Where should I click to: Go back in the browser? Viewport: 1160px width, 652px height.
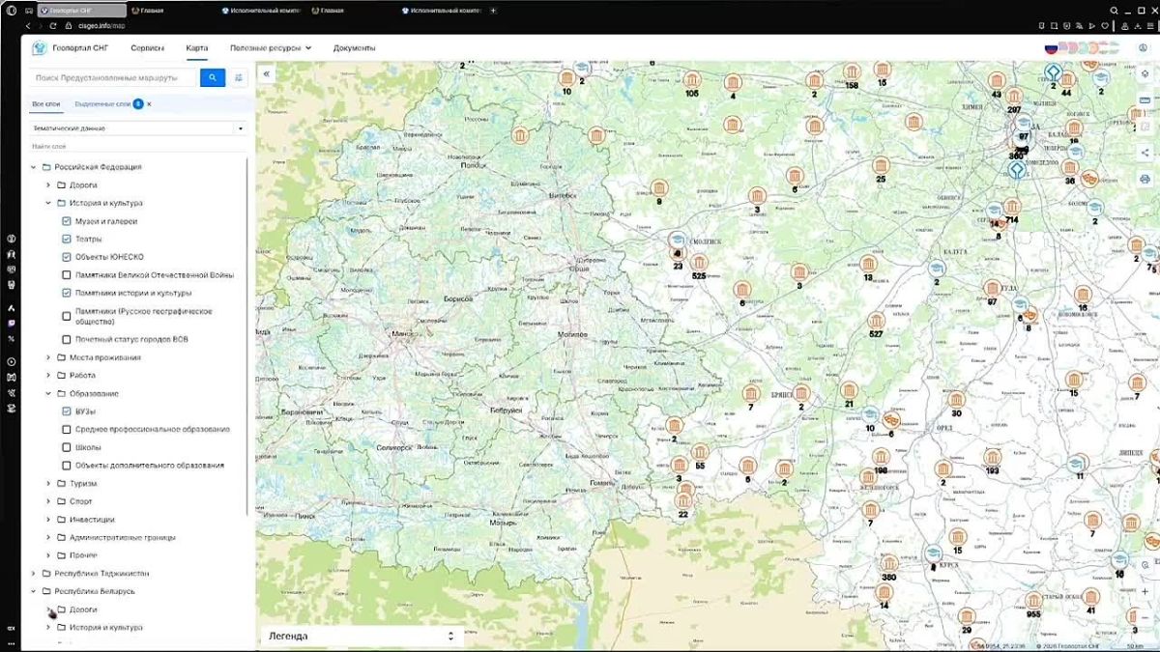click(27, 25)
